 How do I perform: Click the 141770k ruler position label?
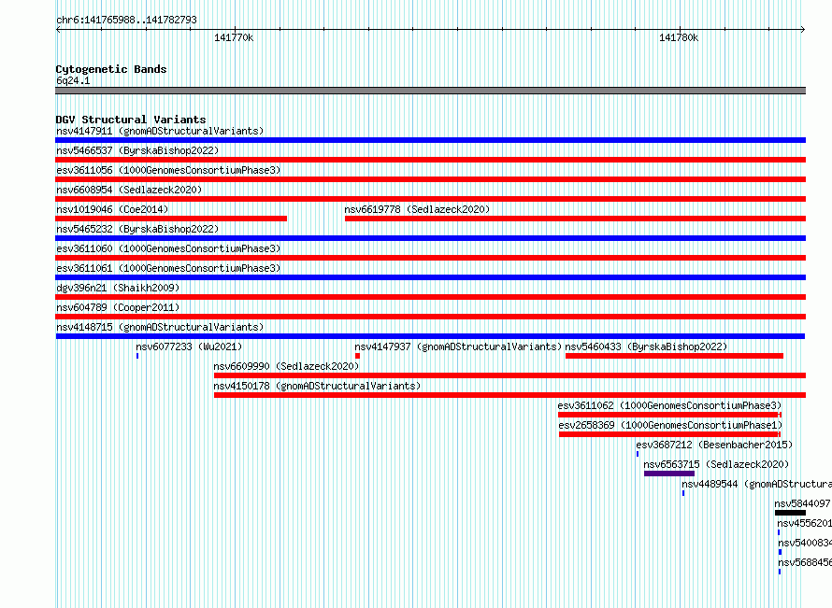coord(234,37)
